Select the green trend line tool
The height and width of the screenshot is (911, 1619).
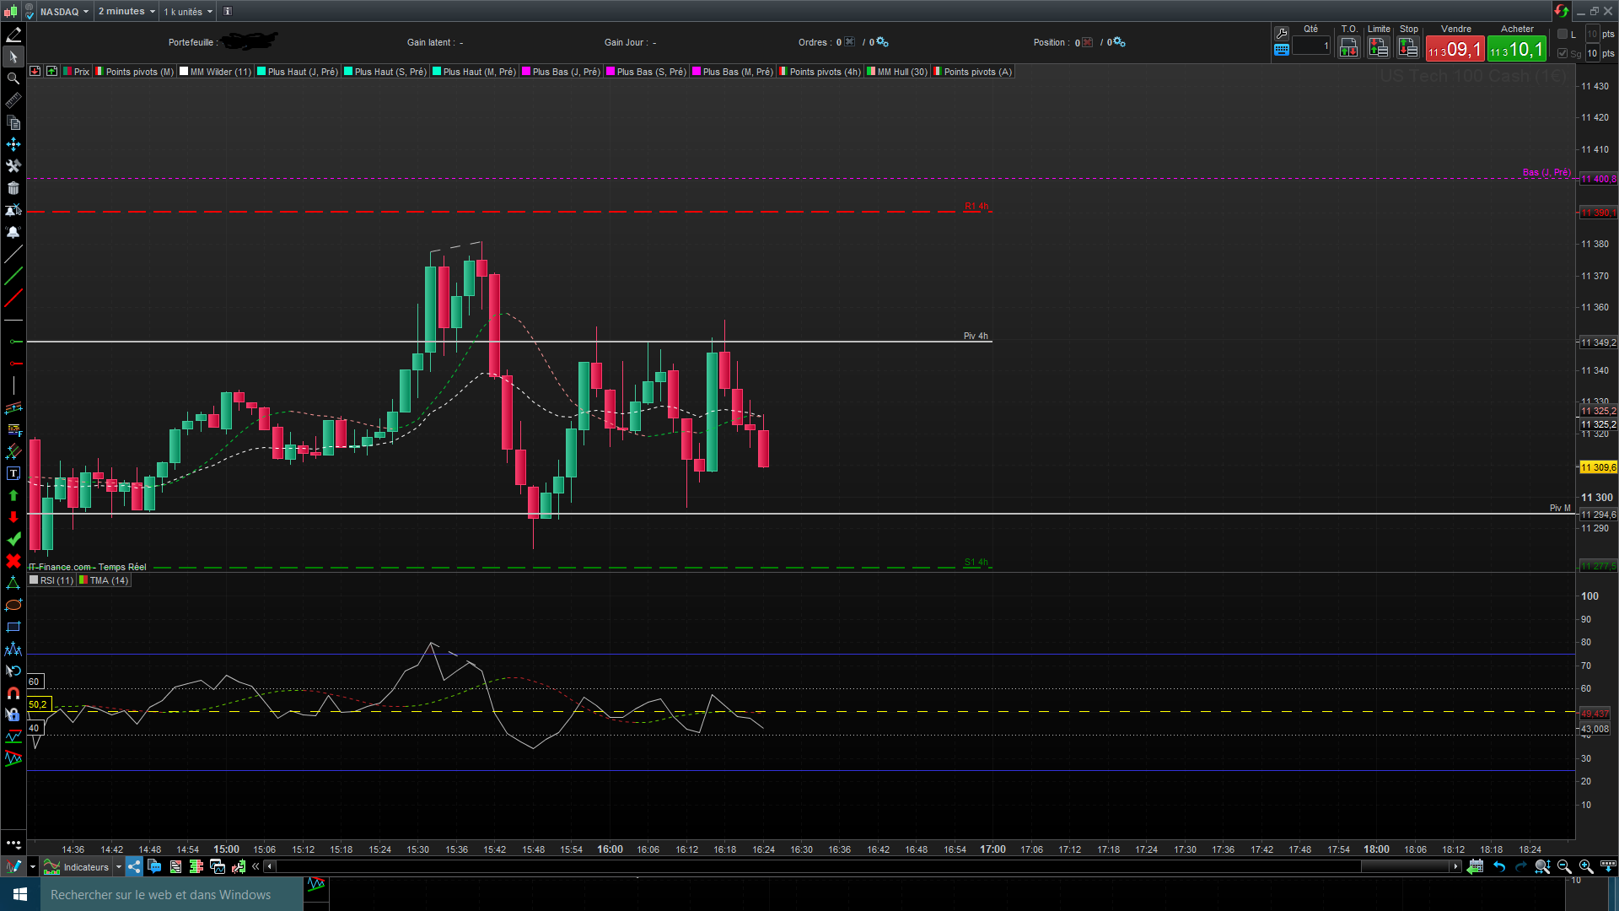pos(13,276)
